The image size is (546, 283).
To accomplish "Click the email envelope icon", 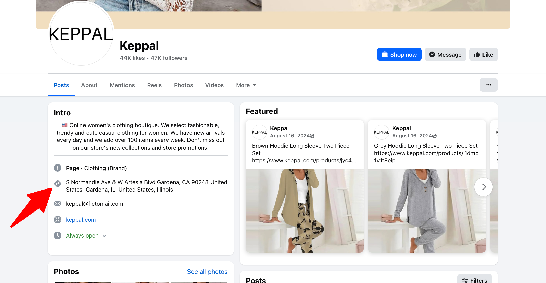I will point(58,204).
